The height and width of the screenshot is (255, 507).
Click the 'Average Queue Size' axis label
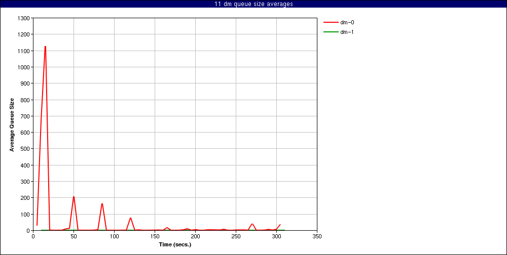point(12,124)
